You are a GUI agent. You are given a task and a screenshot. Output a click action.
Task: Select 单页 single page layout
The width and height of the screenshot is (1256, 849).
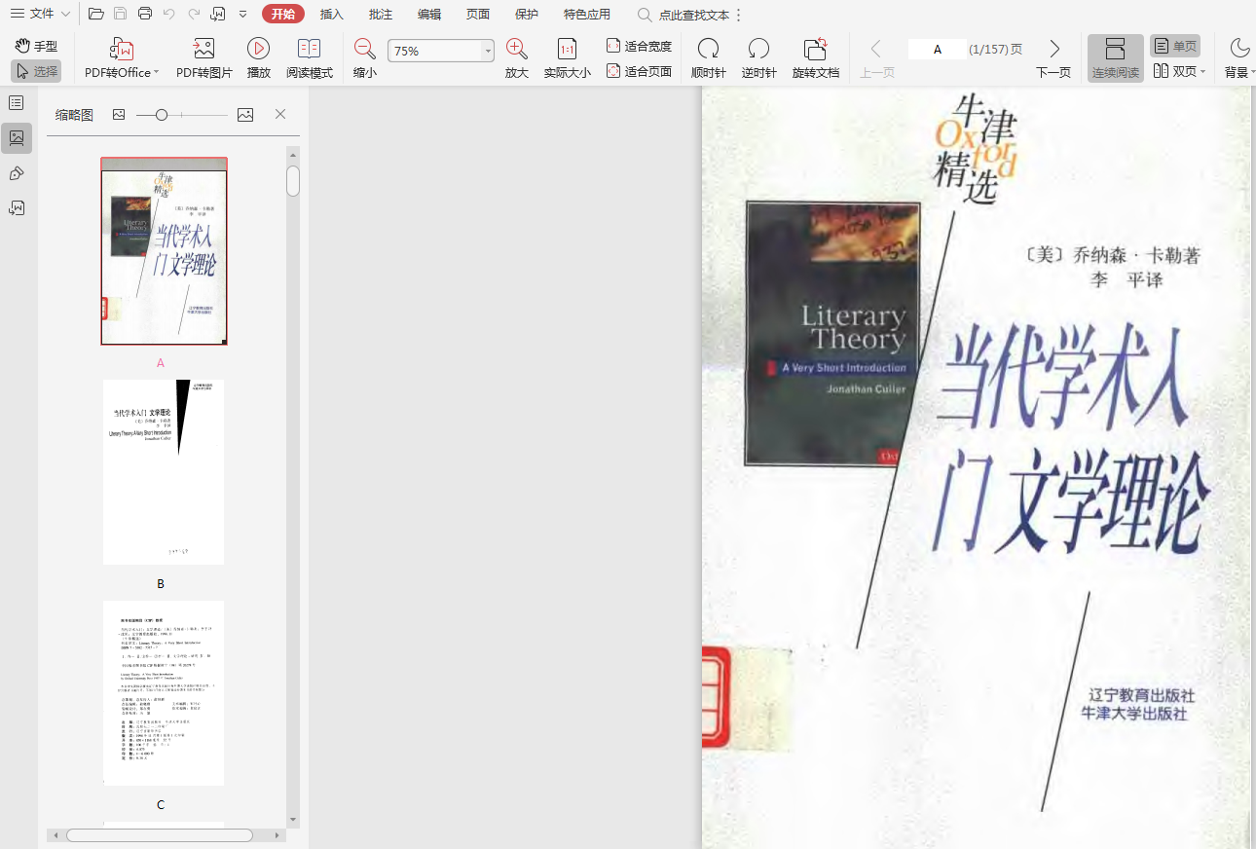[1174, 46]
